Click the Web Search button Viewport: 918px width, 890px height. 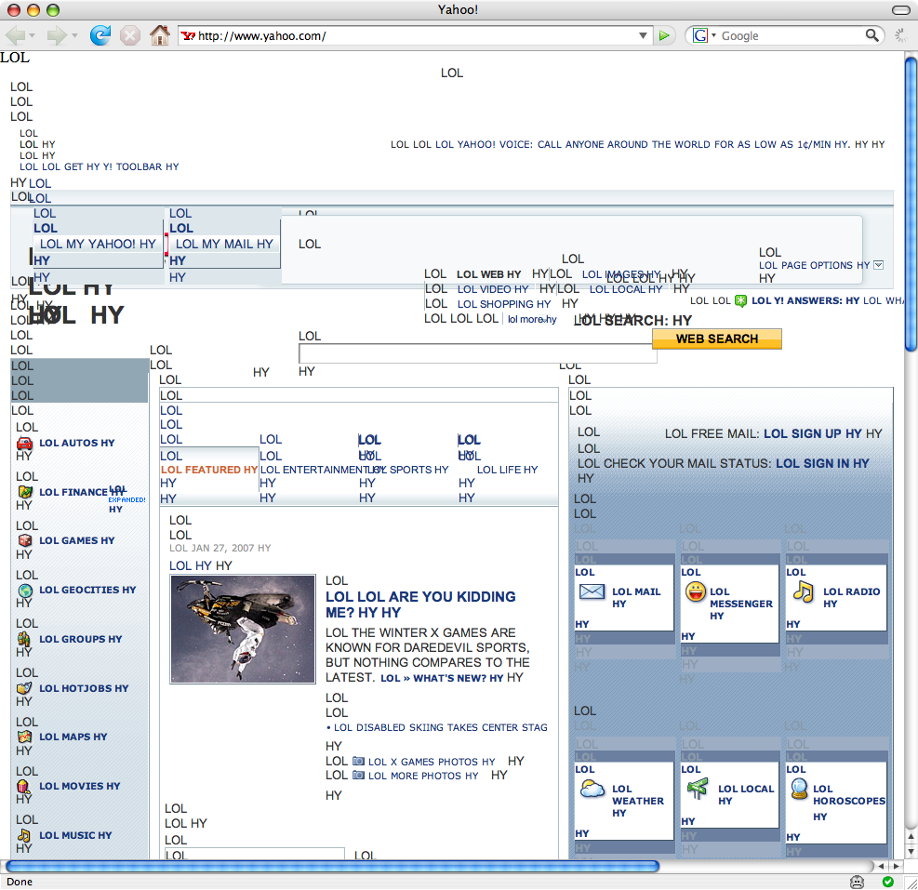[717, 339]
